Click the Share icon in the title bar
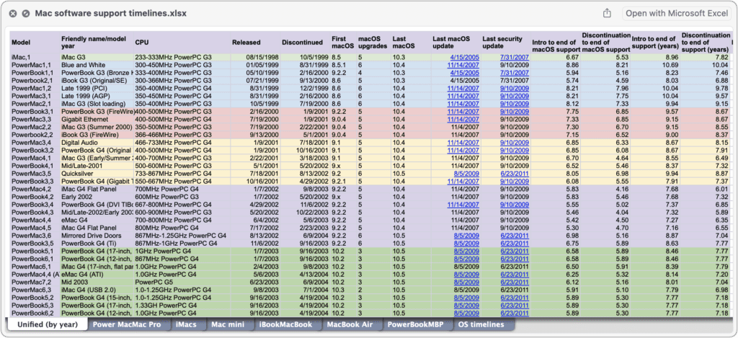The image size is (738, 338). 607,13
